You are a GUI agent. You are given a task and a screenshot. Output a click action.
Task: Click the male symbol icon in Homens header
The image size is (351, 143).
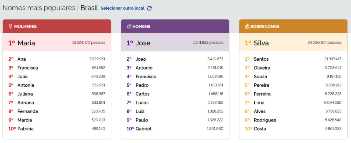click(129, 26)
